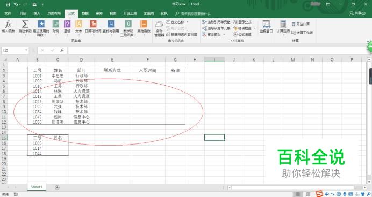The image size is (372, 197).
Task: Add a new sheet with plus icon
Action: (57, 187)
